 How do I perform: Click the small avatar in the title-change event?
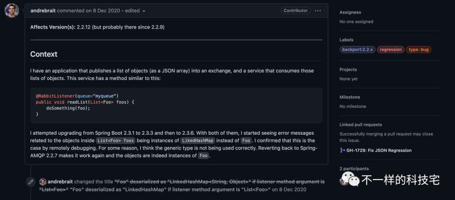[43, 182]
